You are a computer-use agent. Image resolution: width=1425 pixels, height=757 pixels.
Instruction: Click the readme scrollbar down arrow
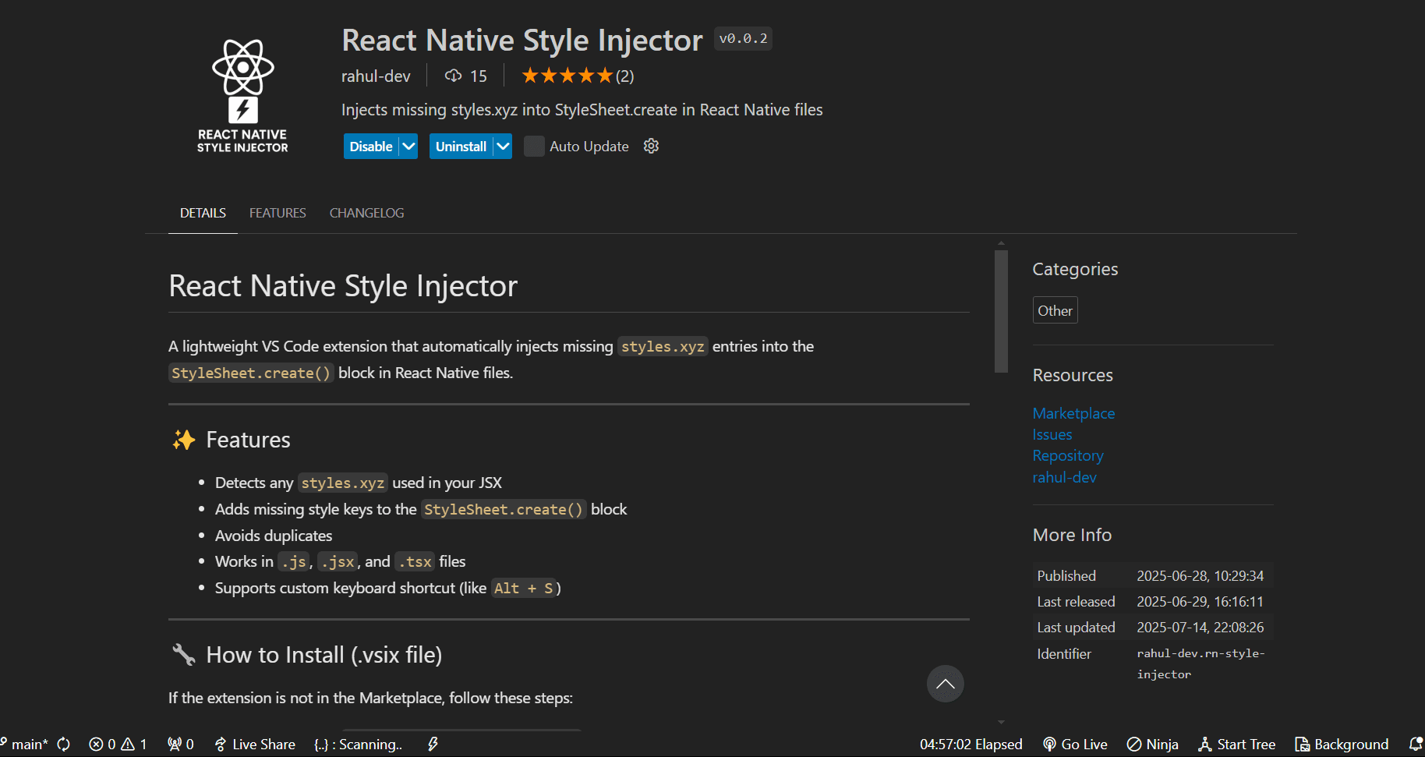tap(1001, 722)
